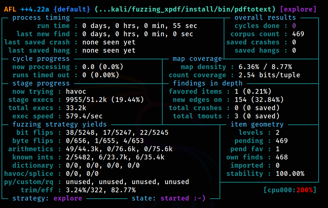328x208 pixels.
Task: Click py/custom/rq unused values
Action: [128, 182]
